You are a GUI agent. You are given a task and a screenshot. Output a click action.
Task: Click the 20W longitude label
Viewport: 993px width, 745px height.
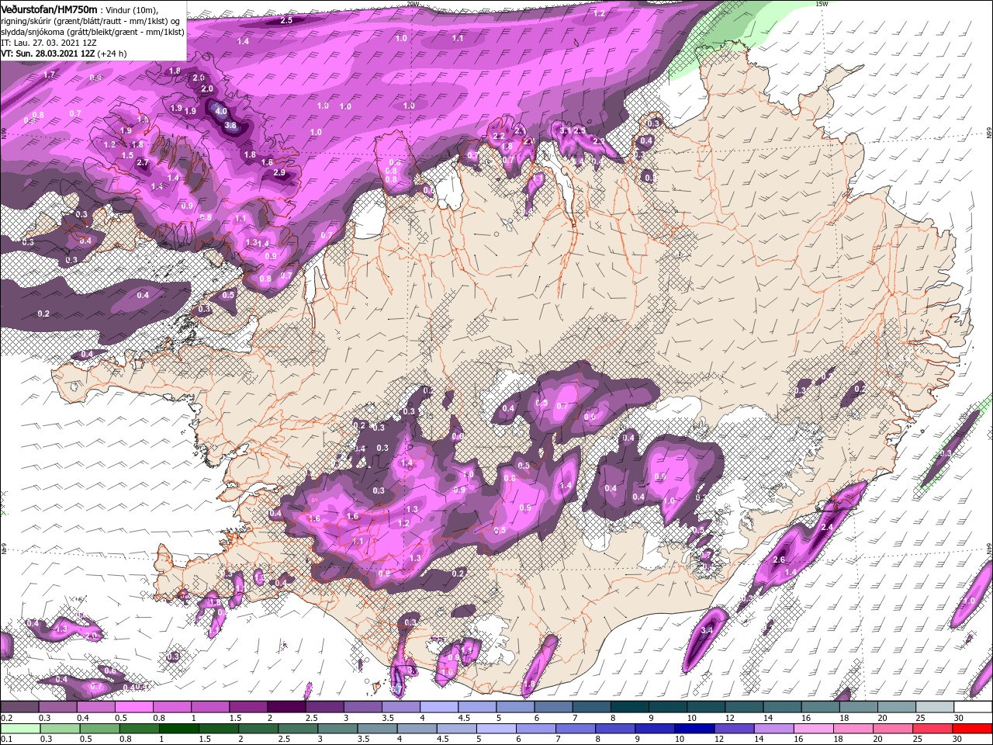(413, 4)
